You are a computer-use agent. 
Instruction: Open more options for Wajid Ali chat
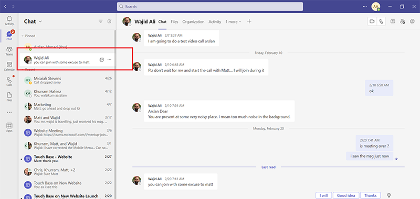click(109, 60)
